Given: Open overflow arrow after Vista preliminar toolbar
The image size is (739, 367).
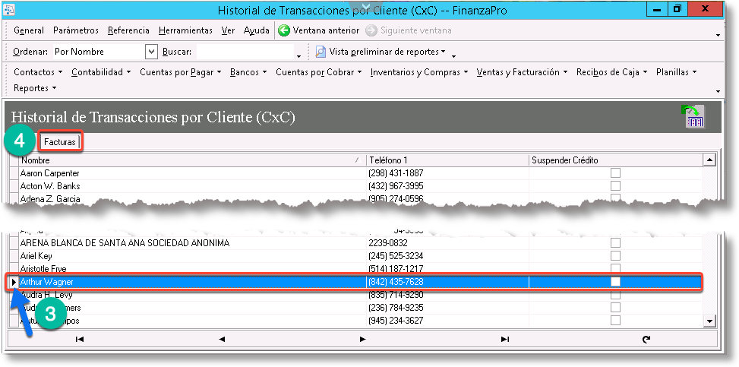Looking at the screenshot, I should 454,56.
